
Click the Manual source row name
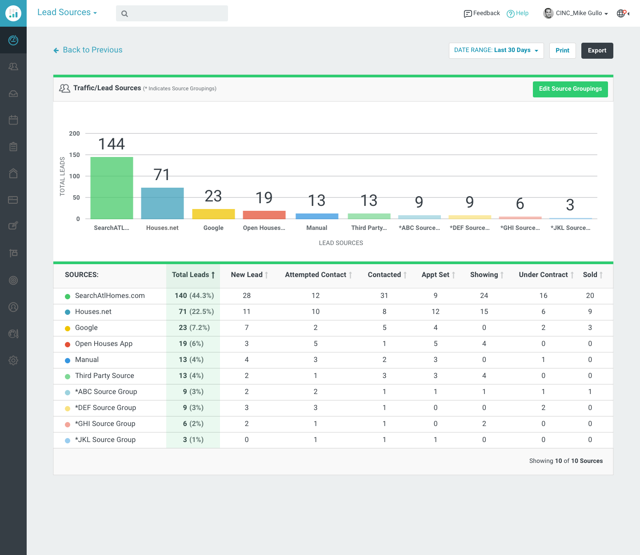click(87, 360)
